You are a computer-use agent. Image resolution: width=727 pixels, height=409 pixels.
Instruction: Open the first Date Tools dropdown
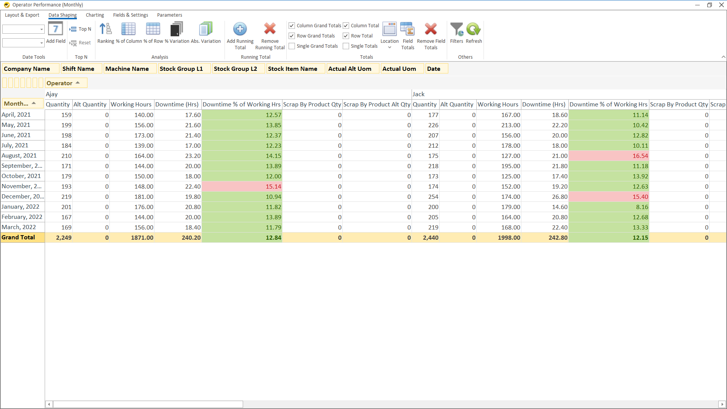(41, 30)
